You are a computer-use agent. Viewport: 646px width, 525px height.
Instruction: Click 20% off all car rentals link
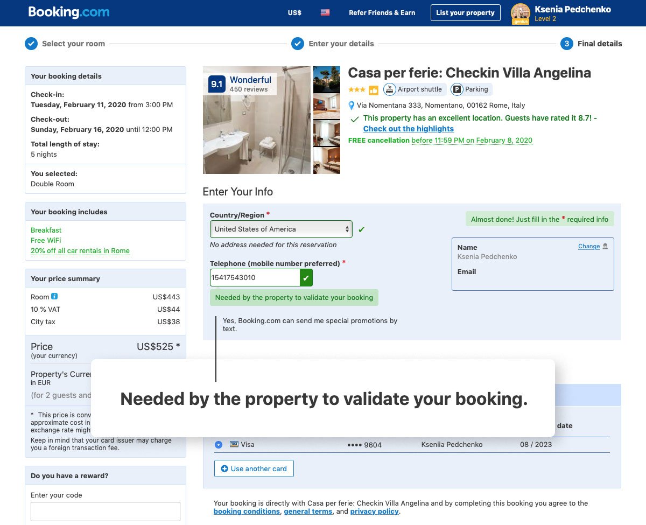click(80, 251)
